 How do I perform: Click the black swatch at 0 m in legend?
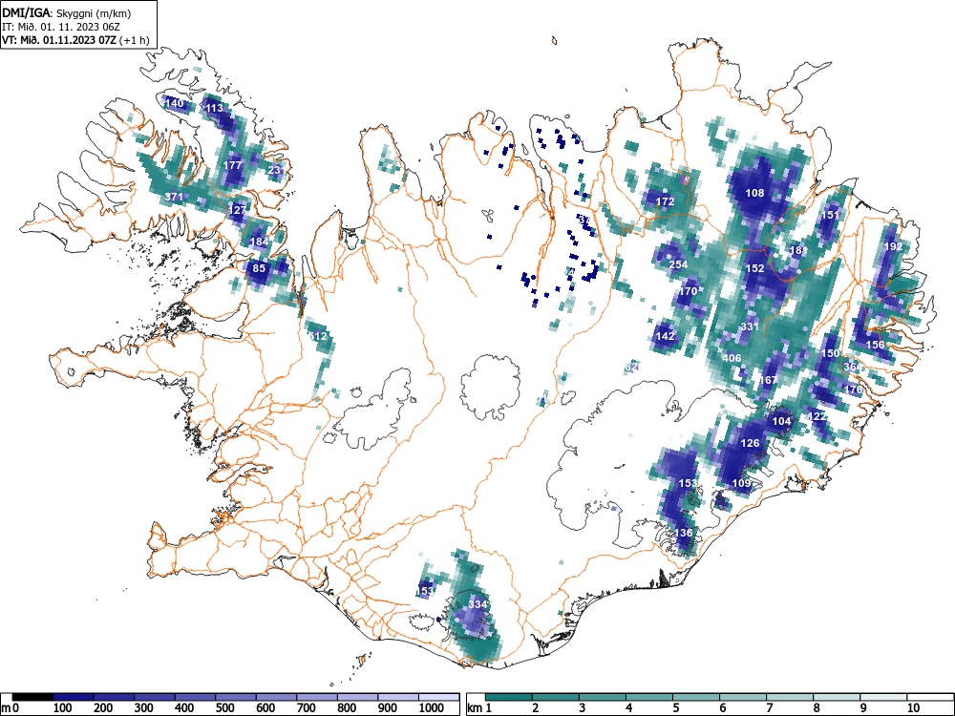coord(32,697)
